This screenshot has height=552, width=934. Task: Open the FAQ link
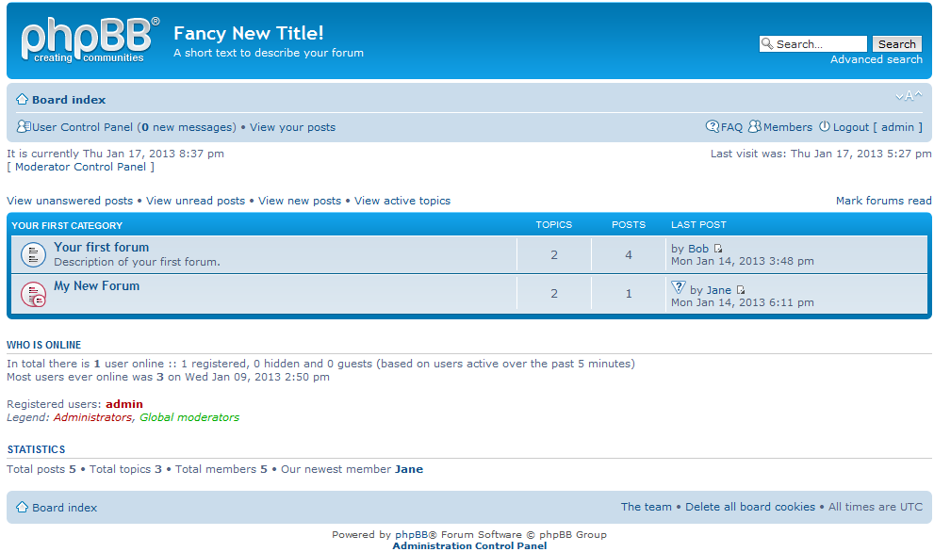[731, 127]
